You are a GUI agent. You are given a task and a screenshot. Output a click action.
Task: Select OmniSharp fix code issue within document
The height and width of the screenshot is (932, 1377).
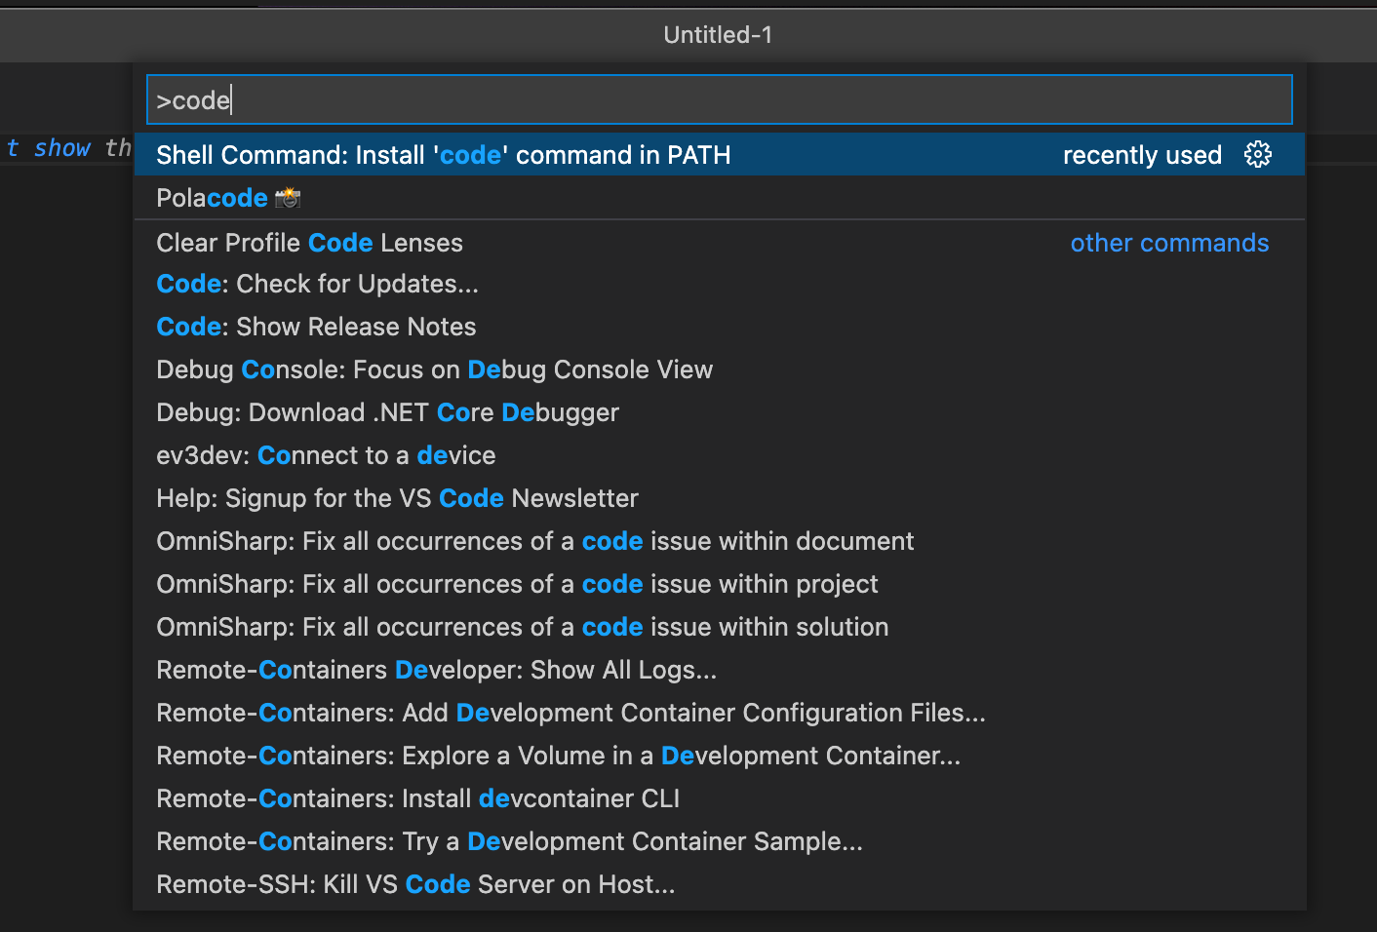pos(720,541)
